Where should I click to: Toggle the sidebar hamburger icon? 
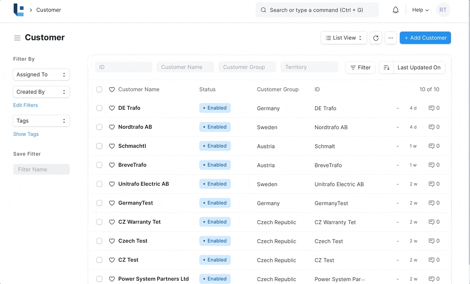click(17, 38)
